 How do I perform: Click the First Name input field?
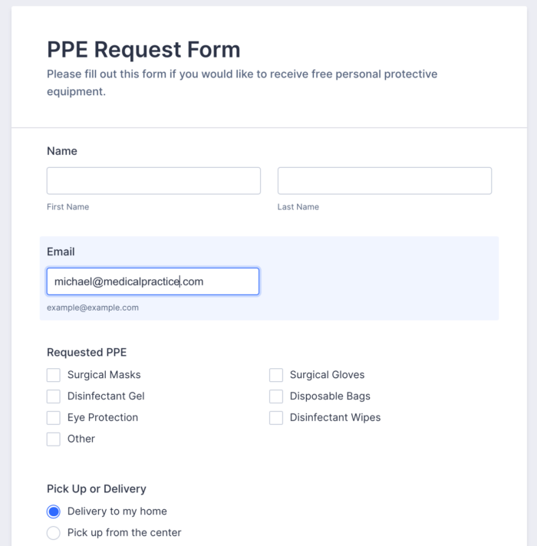click(x=153, y=181)
